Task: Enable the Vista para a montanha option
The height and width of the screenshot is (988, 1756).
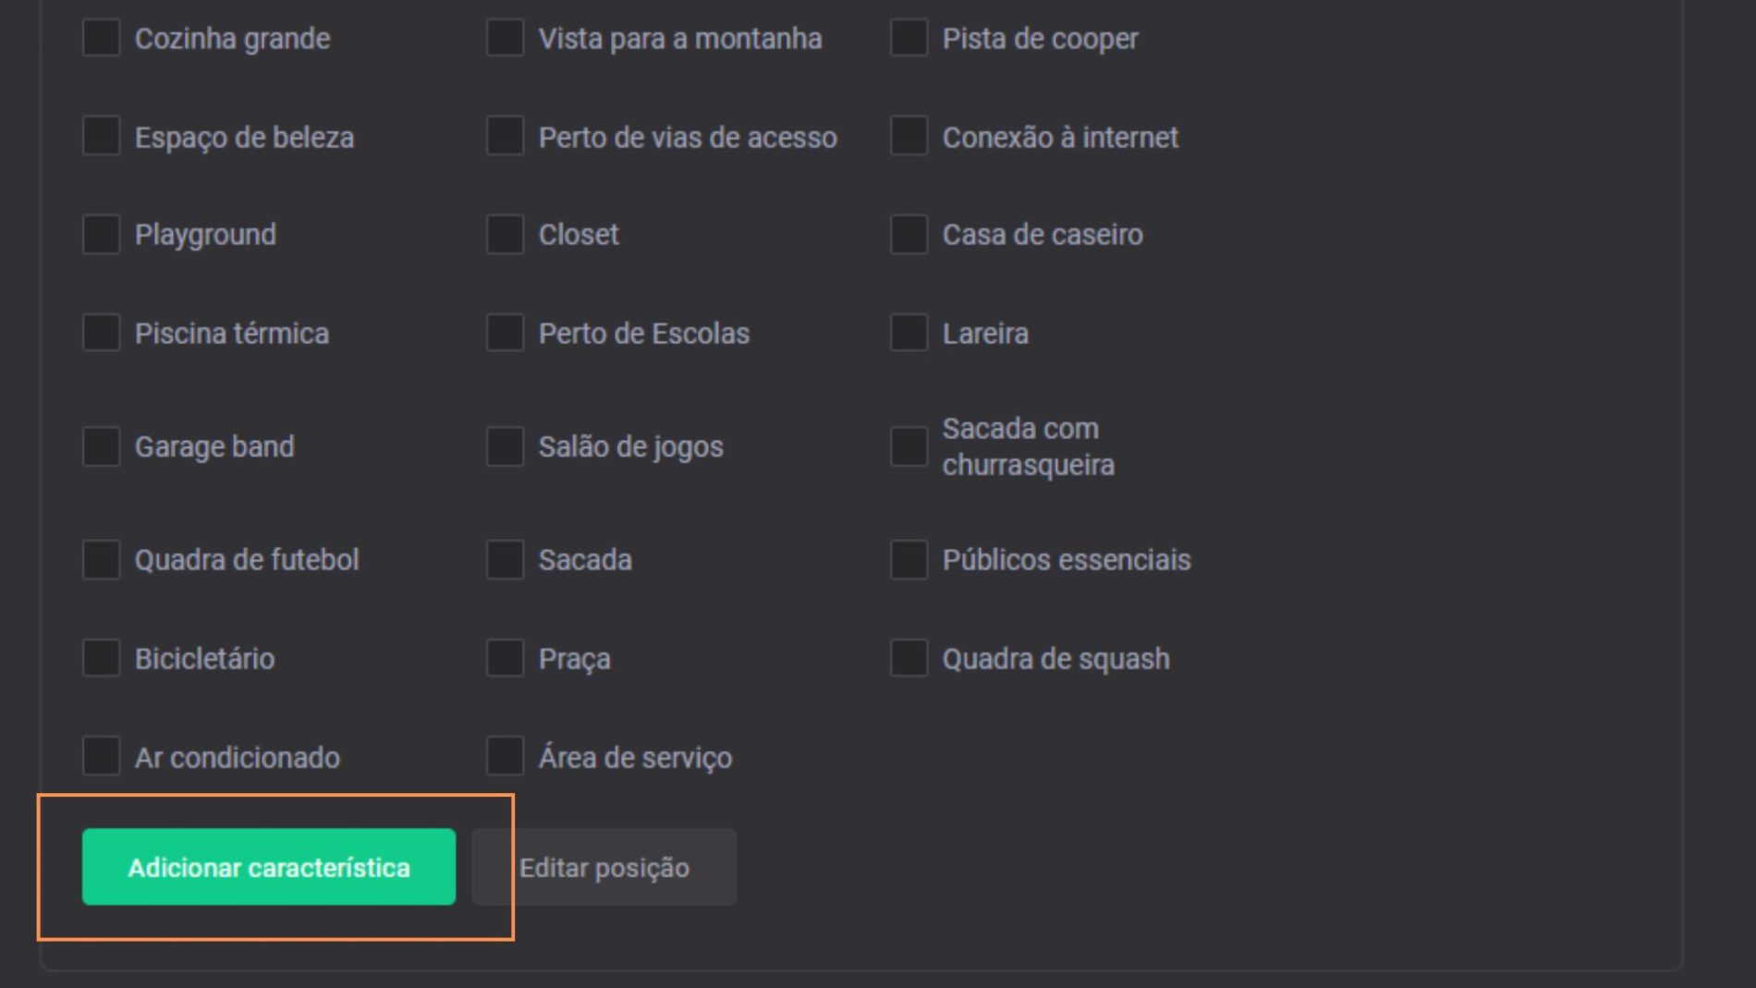Action: pos(505,38)
